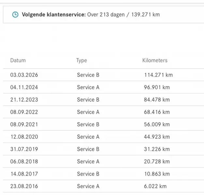Click Service B dated 21.12.2023
Screen dimensions: 204x195
[88, 100]
